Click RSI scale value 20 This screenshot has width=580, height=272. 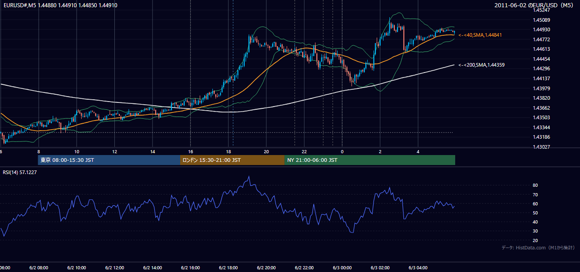pos(535,240)
